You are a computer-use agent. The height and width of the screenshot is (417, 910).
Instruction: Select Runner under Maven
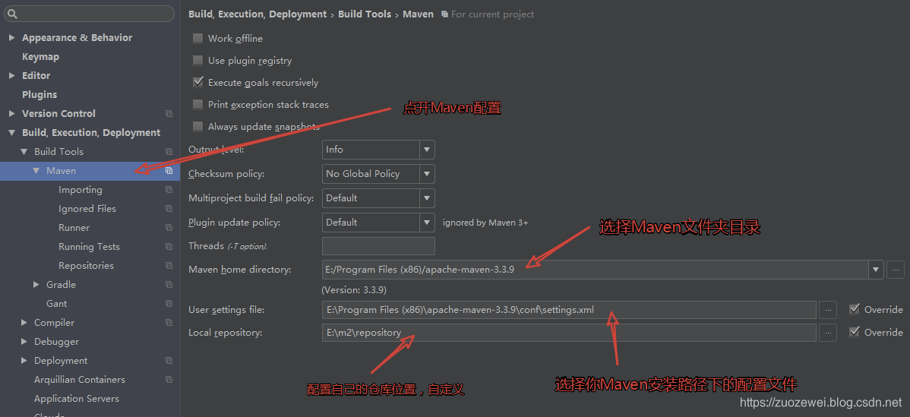pyautogui.click(x=74, y=228)
